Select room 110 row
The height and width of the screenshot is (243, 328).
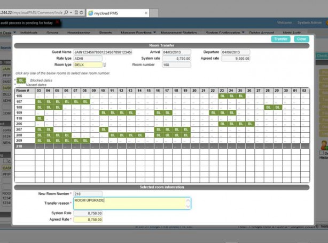pos(162,118)
